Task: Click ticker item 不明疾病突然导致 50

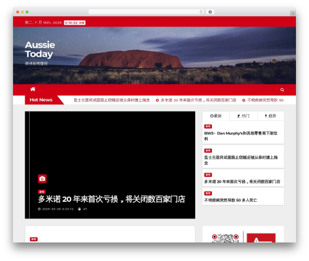Action: pyautogui.click(x=265, y=100)
